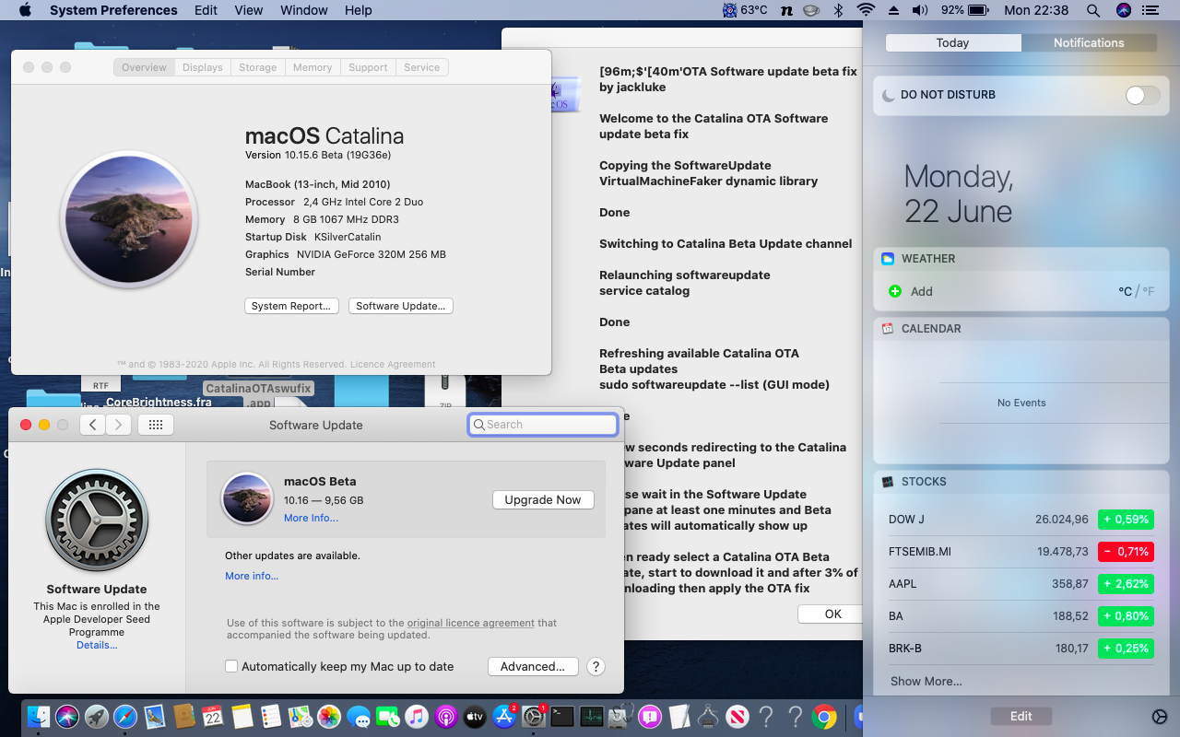1180x737 pixels.
Task: Open Maps icon in the Dock
Action: (x=300, y=716)
